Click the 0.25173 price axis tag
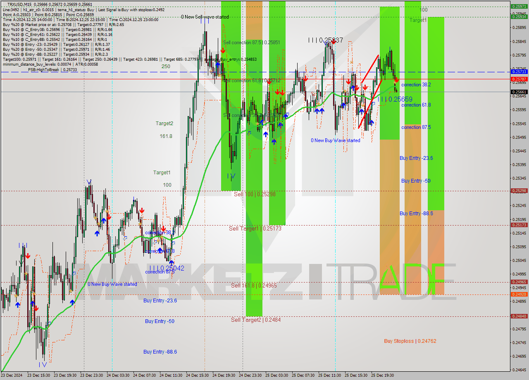Image resolution: width=529 pixels, height=380 pixels. 519,225
